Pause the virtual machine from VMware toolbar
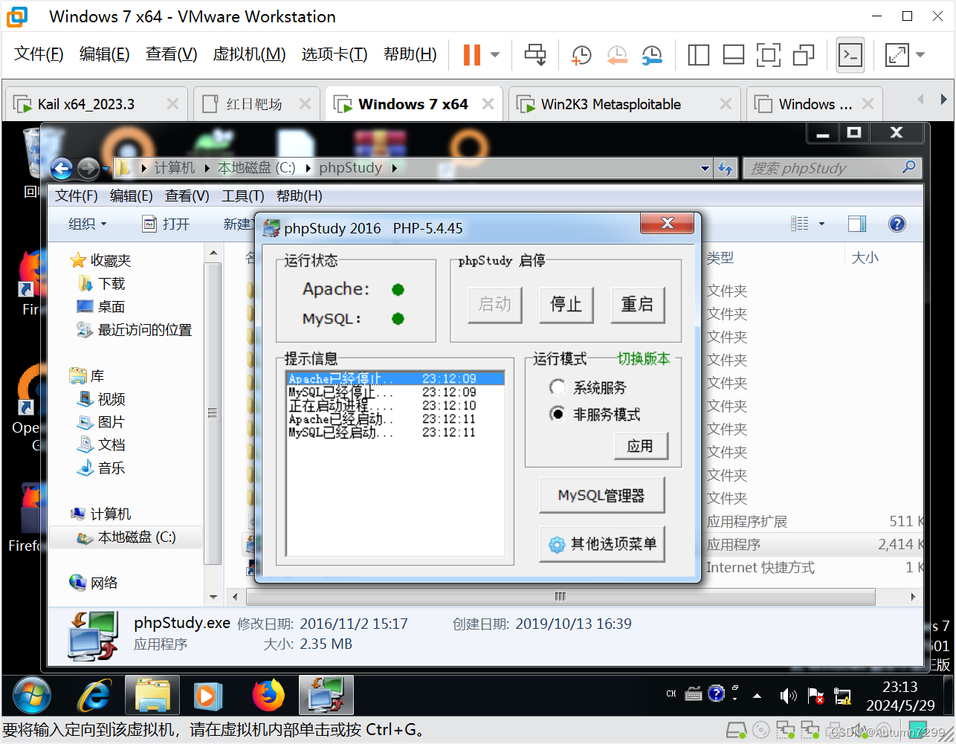Image resolution: width=956 pixels, height=744 pixels. click(x=472, y=54)
